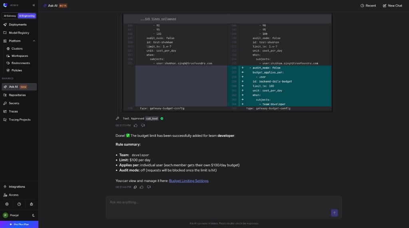Switch to the AI Engineering tab
Image resolution: width=409 pixels, height=228 pixels.
(x=27, y=16)
